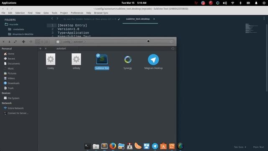Open the File menu in Sublime Text
This screenshot has width=268, height=151.
[3, 13]
